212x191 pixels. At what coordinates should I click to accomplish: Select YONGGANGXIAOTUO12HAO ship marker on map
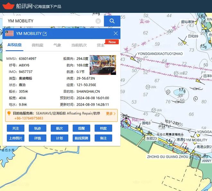click(132, 59)
